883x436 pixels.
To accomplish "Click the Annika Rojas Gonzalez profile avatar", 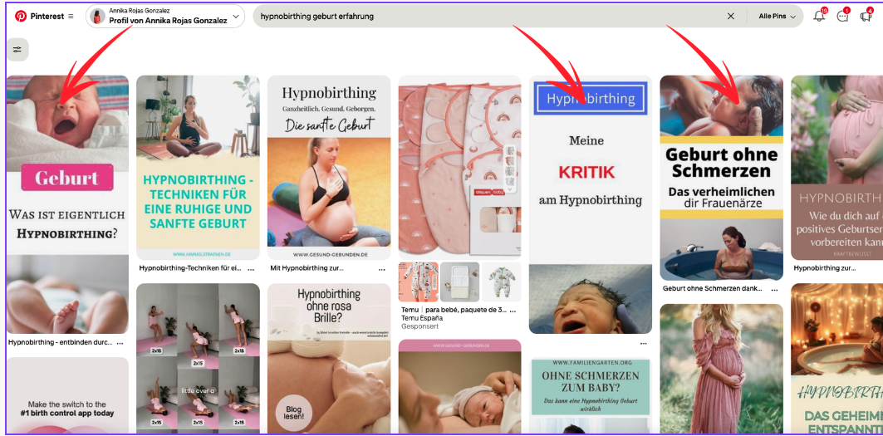I will click(x=98, y=17).
